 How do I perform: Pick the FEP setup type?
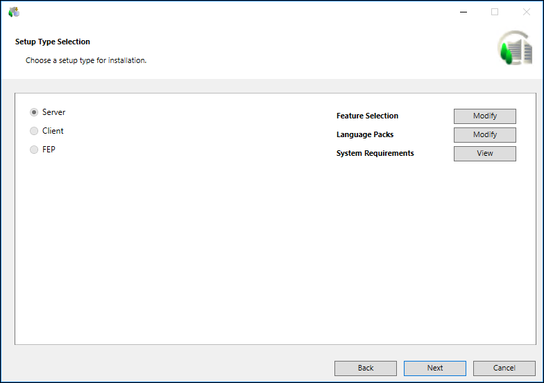[x=34, y=150]
